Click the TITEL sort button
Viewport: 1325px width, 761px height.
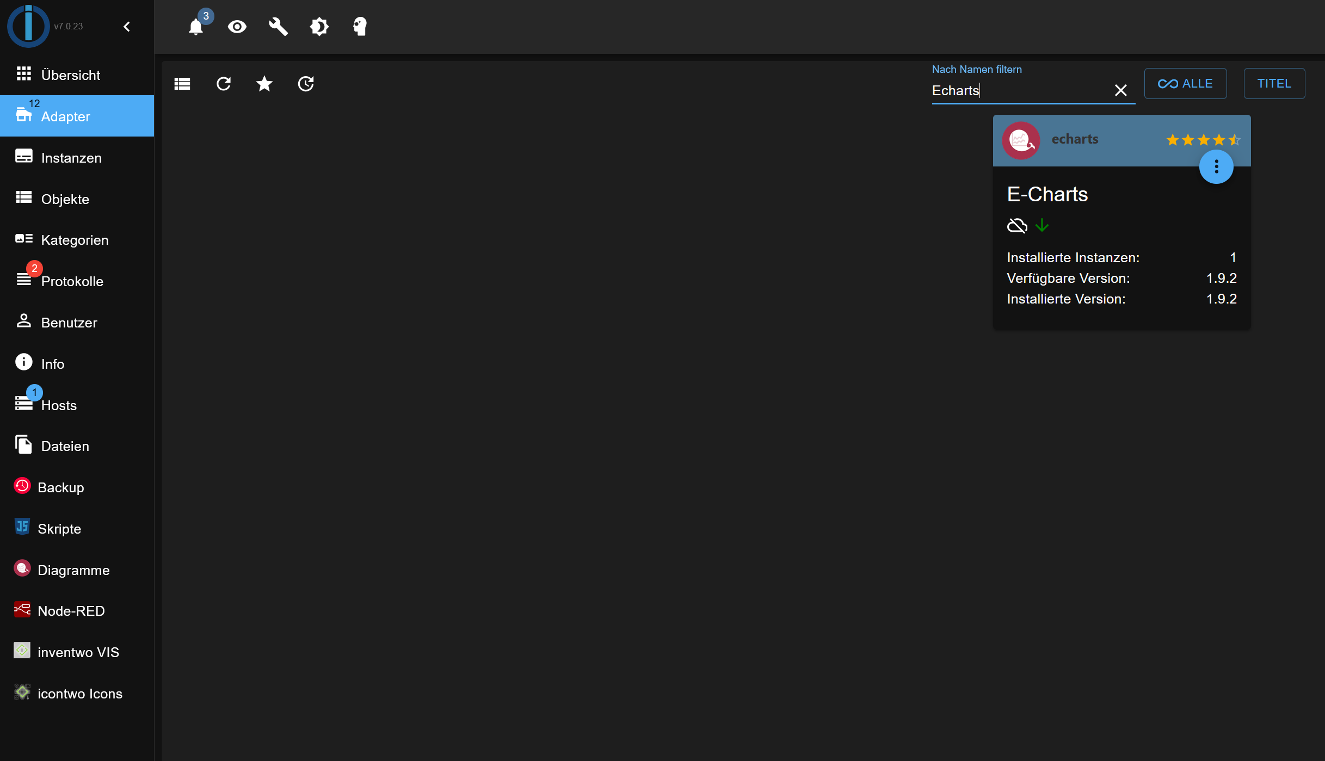(1274, 84)
